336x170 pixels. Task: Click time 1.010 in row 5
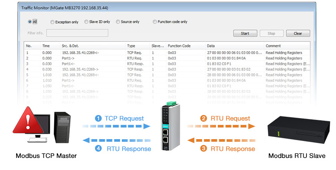pos(47,75)
